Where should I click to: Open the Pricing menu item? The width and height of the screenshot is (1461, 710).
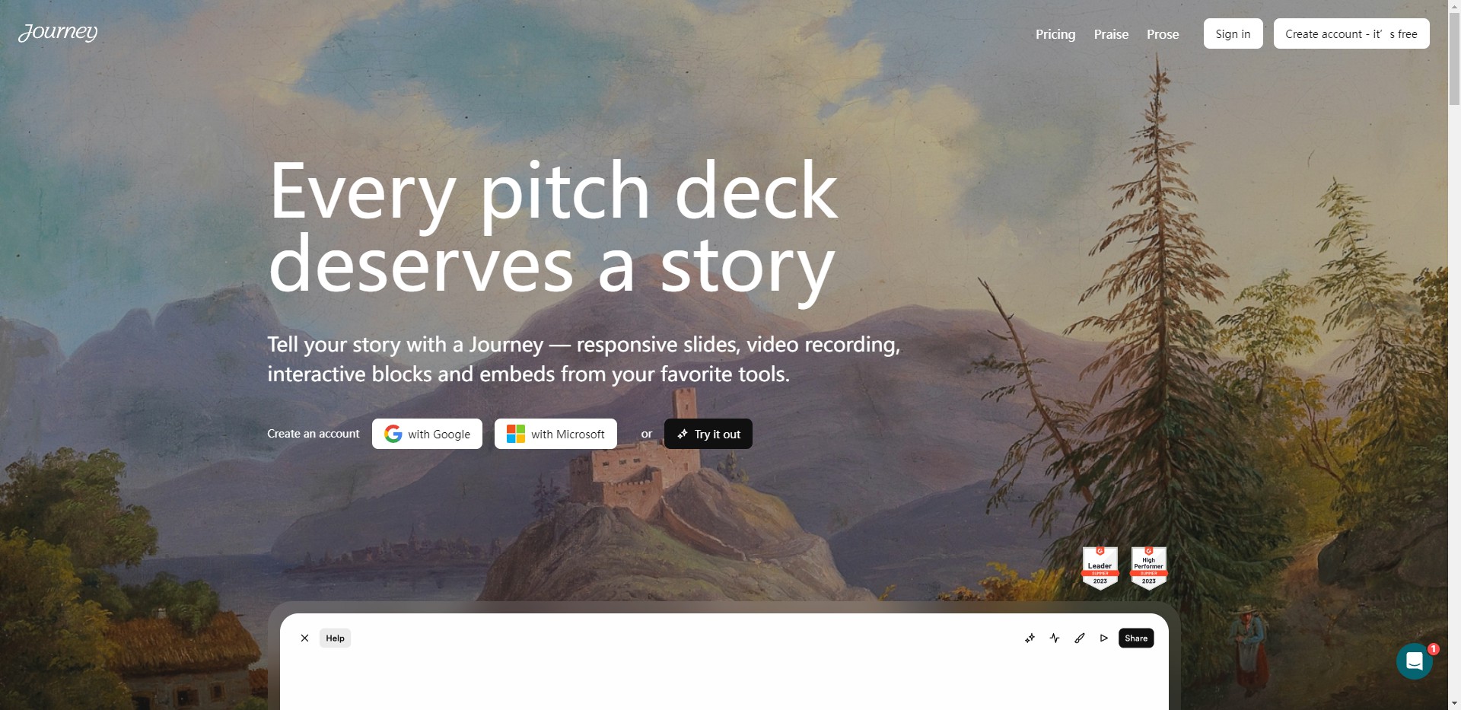(1055, 34)
